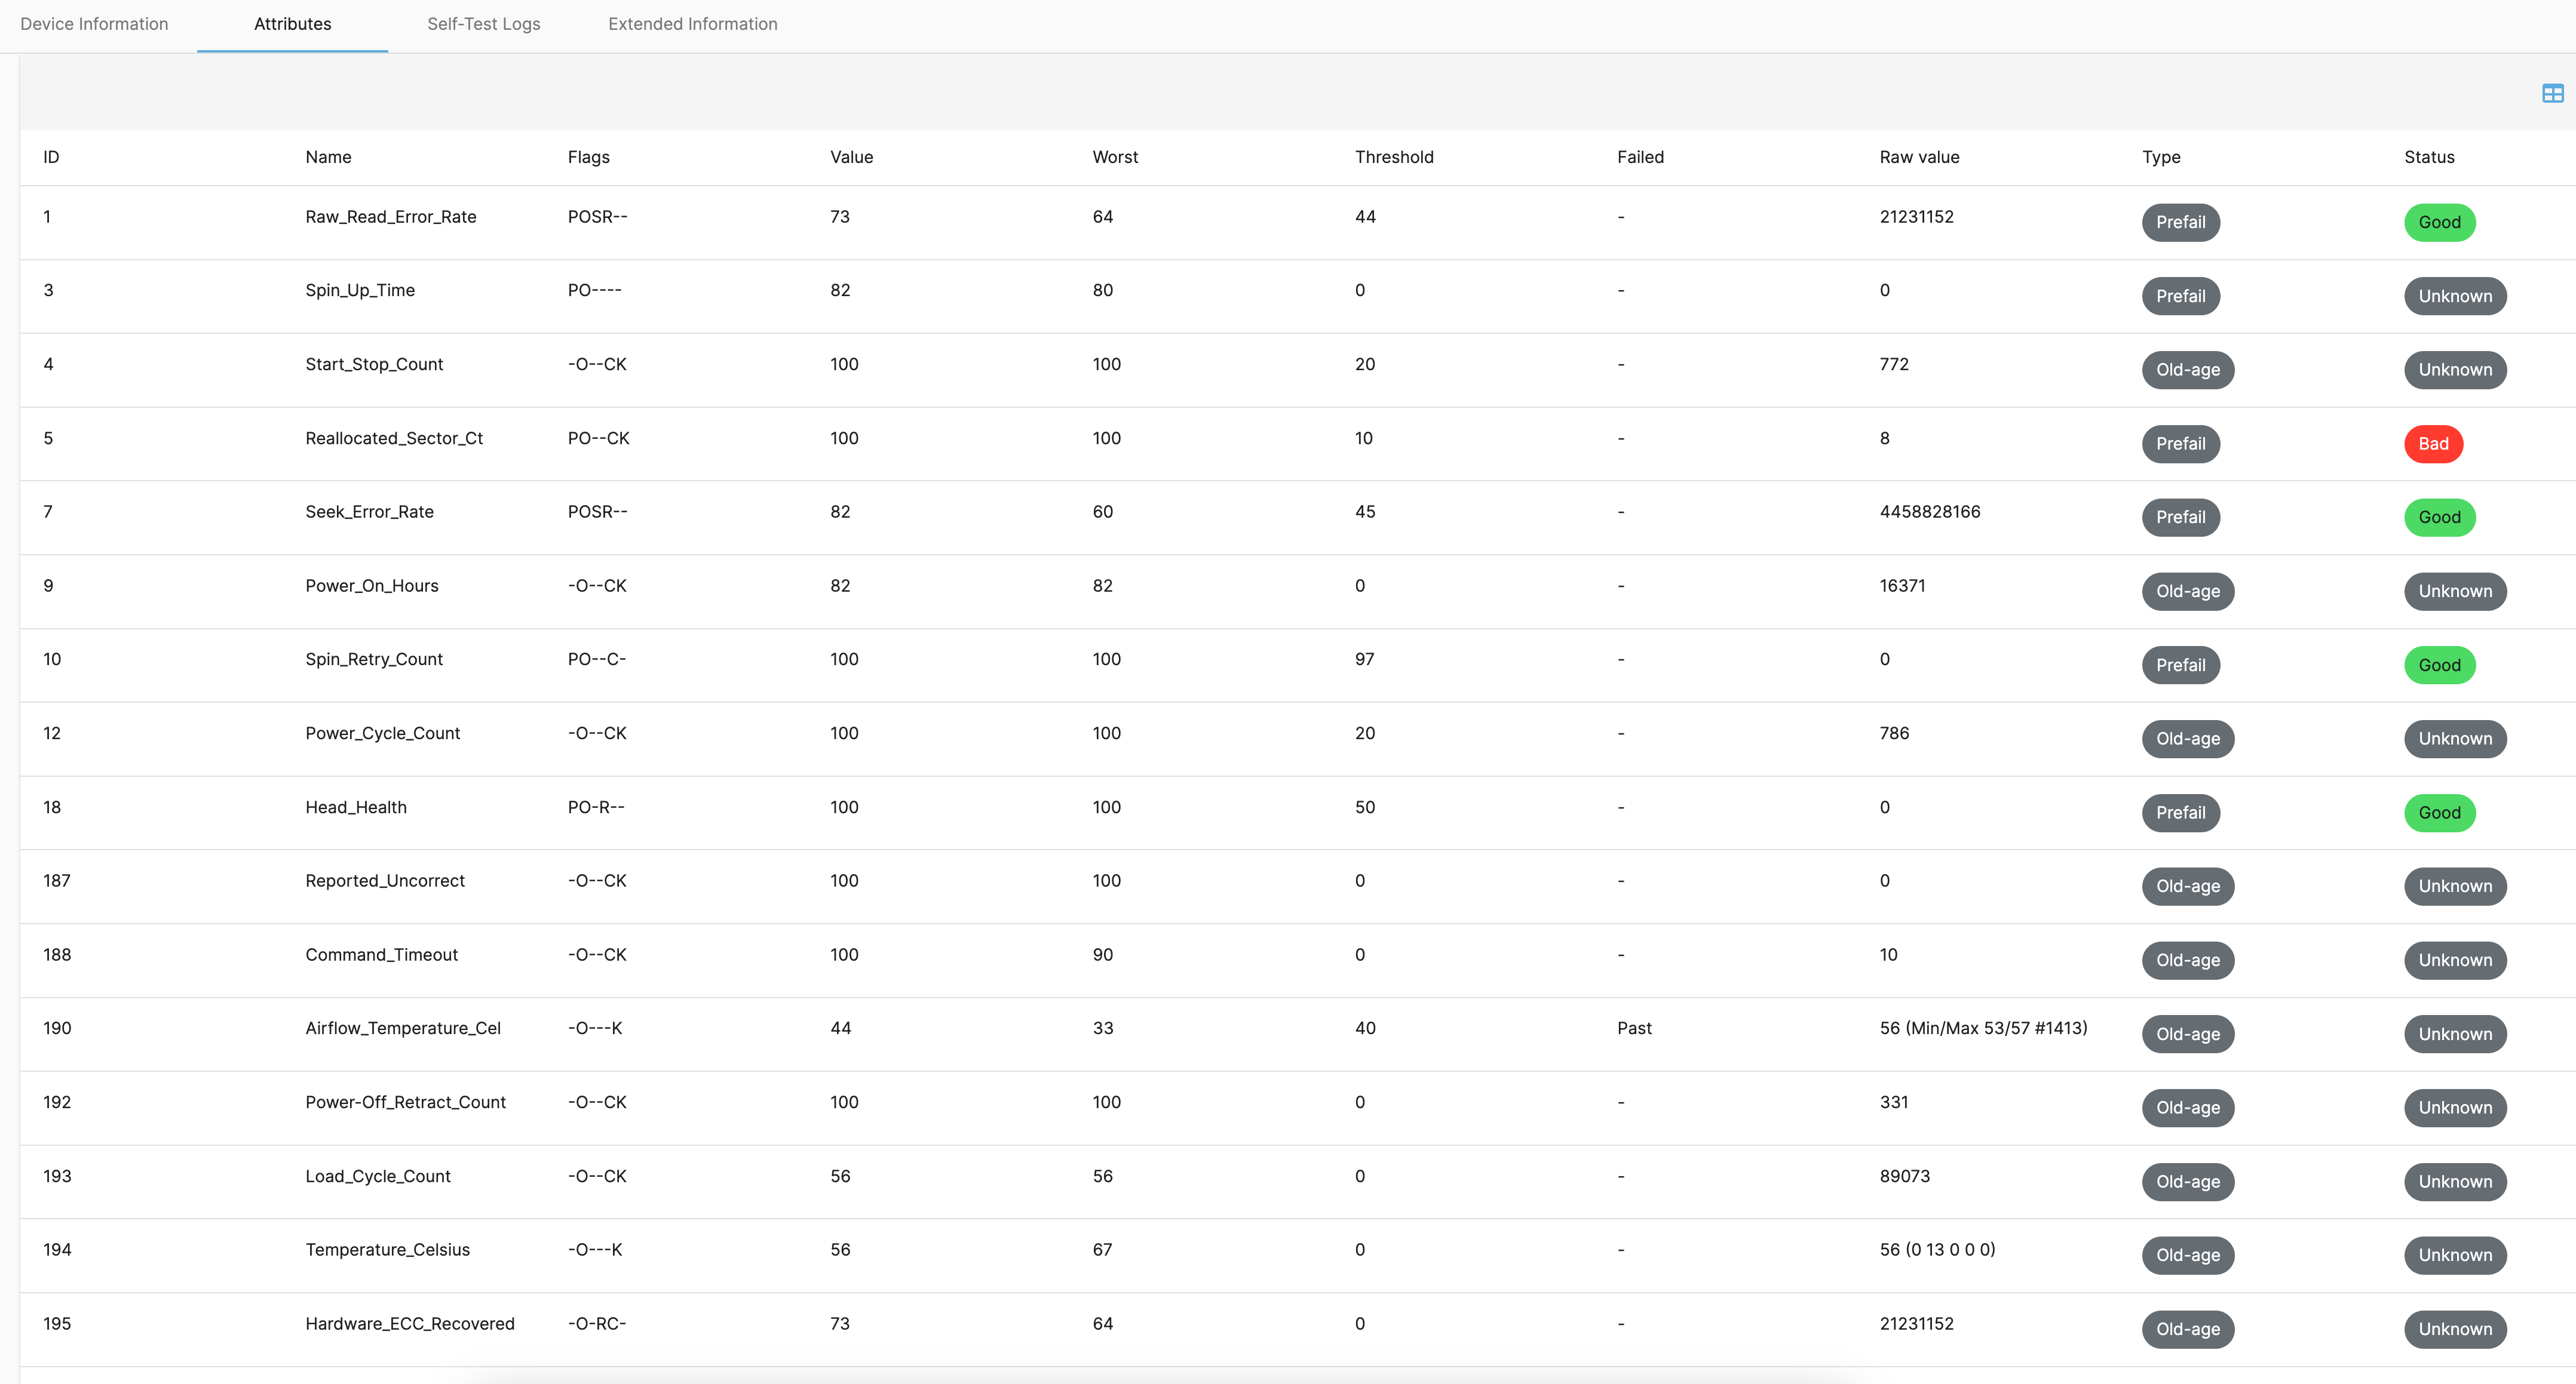Image resolution: width=2576 pixels, height=1384 pixels.
Task: Click the Old-age badge in Start_Stop_Count row
Action: pyautogui.click(x=2187, y=370)
